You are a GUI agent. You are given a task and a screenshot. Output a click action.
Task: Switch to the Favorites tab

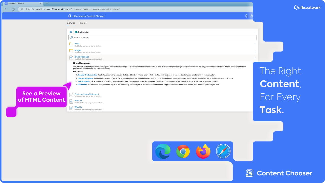(x=83, y=23)
